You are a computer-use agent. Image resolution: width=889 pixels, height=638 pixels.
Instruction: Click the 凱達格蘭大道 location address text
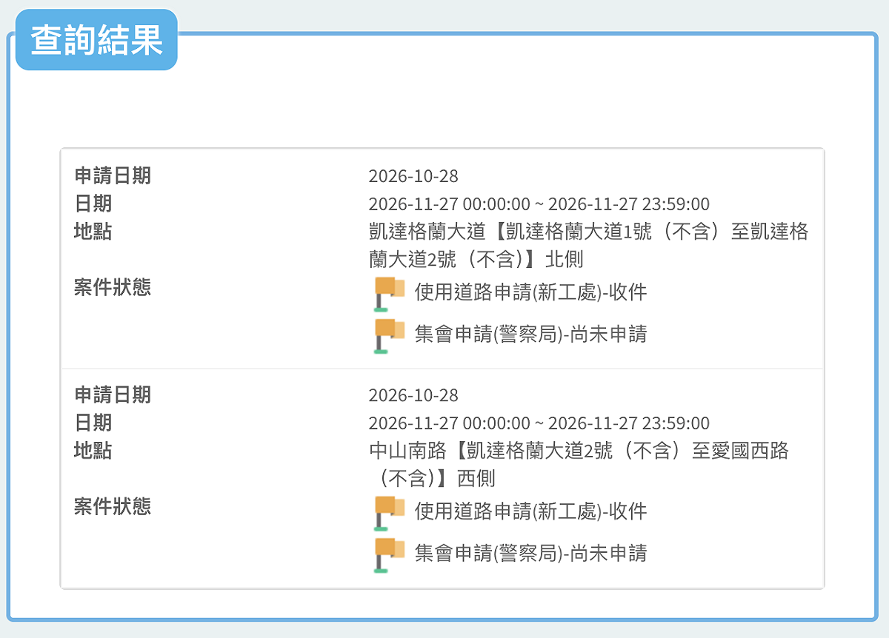(x=589, y=246)
